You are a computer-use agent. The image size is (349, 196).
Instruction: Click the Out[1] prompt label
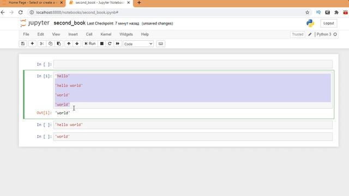44,113
